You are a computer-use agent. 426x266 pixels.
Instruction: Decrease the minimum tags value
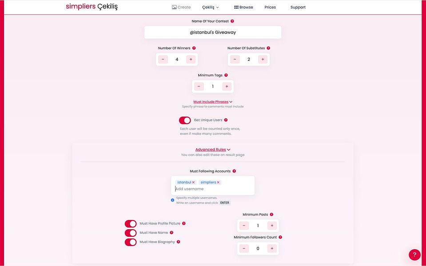pyautogui.click(x=199, y=86)
